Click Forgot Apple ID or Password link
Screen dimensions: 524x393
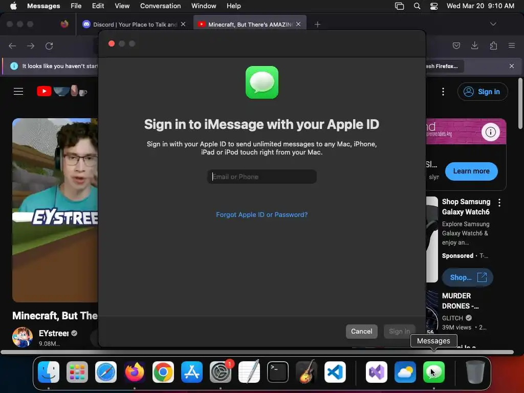point(261,214)
